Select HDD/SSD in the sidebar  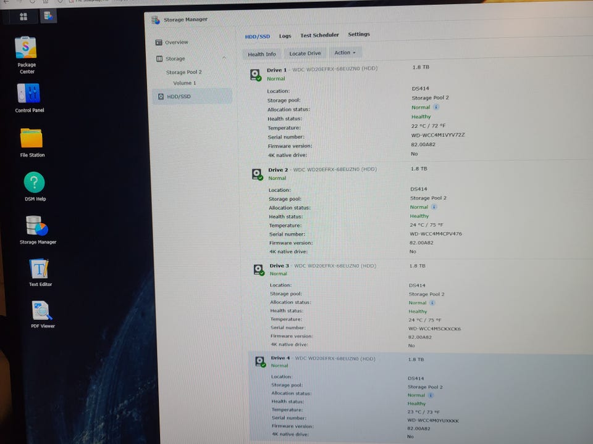(x=192, y=96)
